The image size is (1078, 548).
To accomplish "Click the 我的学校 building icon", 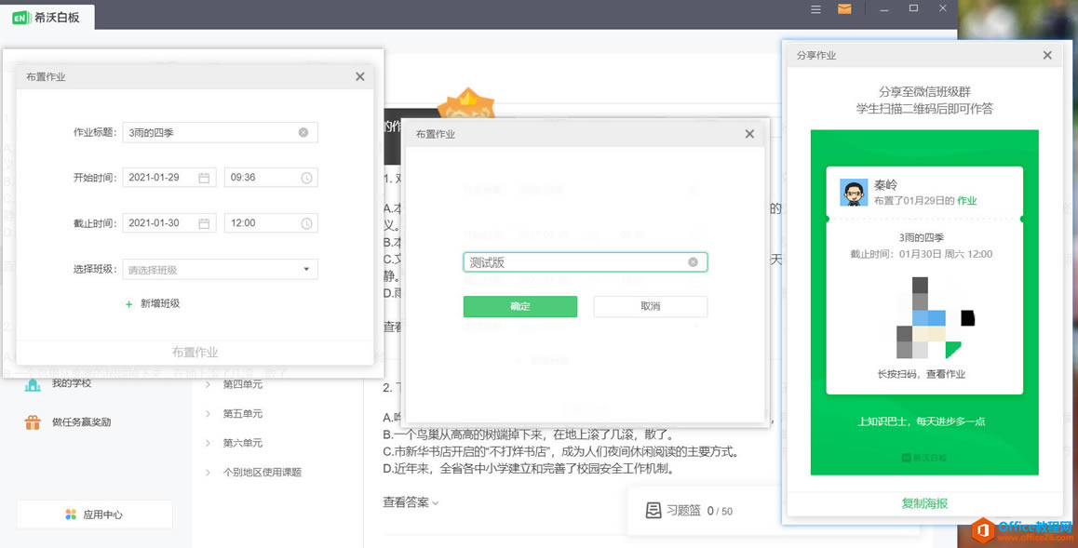I will (x=33, y=384).
